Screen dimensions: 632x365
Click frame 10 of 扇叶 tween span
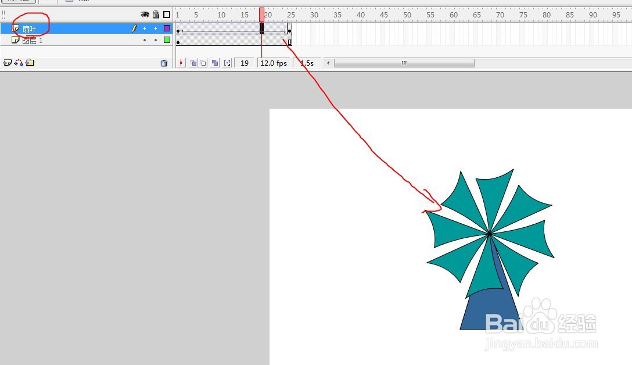click(220, 29)
